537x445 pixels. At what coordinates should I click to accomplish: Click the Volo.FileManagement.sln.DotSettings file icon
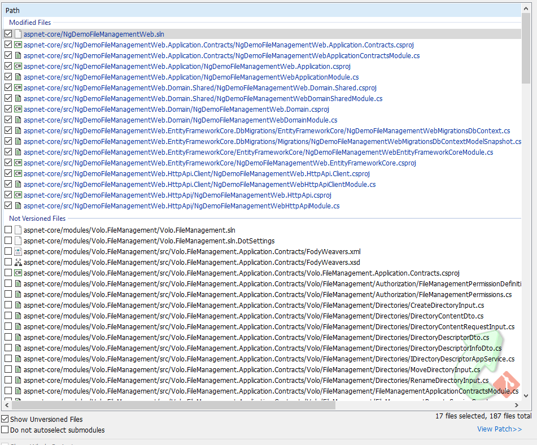tap(18, 241)
